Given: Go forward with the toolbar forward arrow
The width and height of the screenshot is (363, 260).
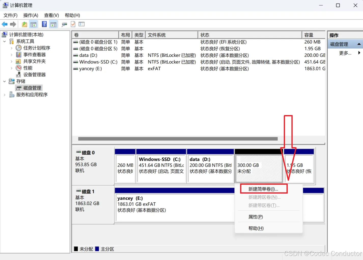Looking at the screenshot, I should point(13,24).
